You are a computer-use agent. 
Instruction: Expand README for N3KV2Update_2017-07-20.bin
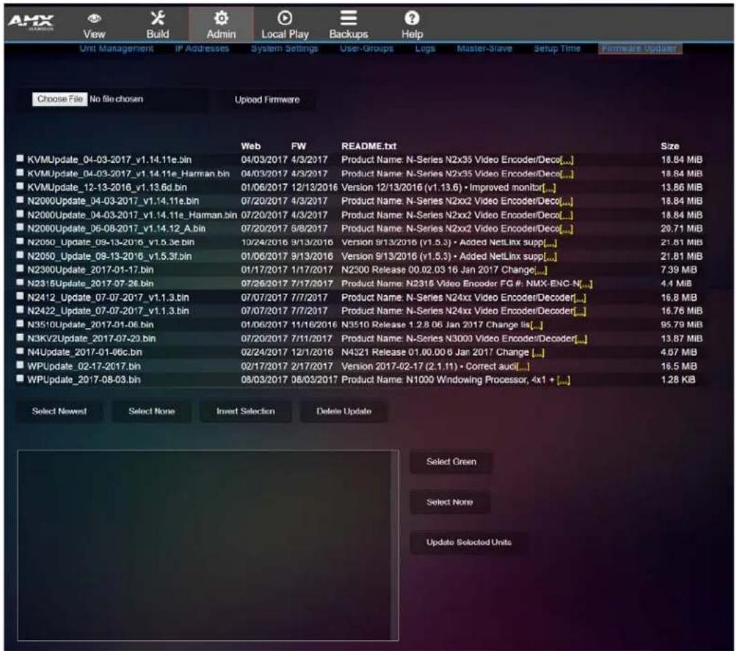(x=581, y=339)
